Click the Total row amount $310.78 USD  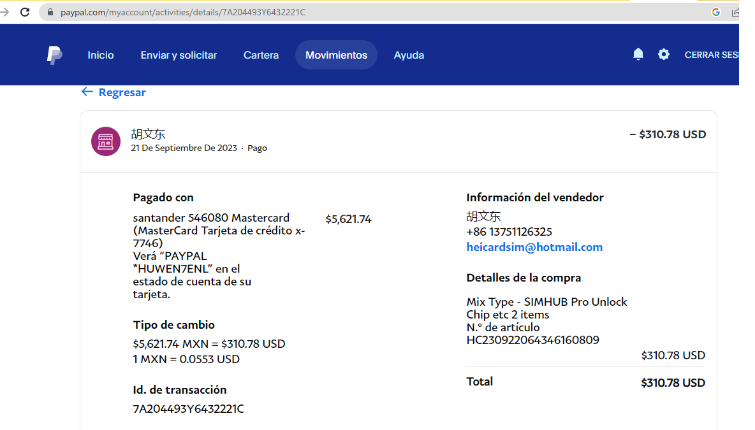[x=673, y=383]
